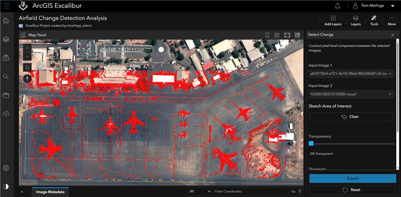This screenshot has width=401, height=197.
Task: Open the projects briefcase sidebar icon
Action: pos(6,95)
